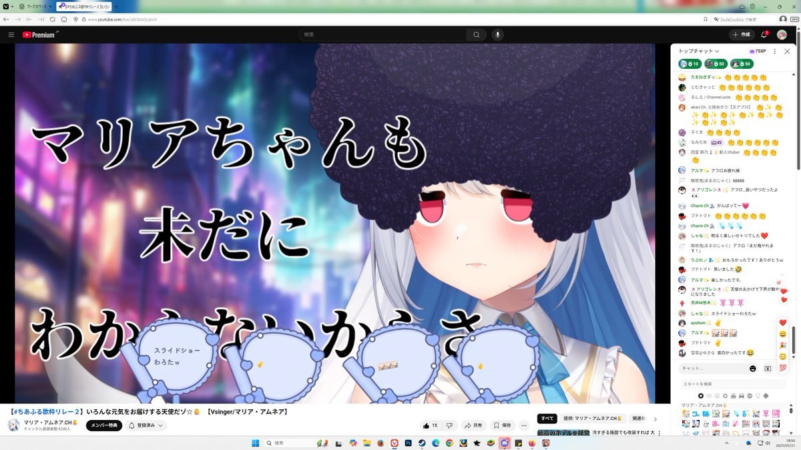Screen dimensions: 801x450
Task: Open マリア・アムネア.CH channel avatar
Action: tap(13, 425)
